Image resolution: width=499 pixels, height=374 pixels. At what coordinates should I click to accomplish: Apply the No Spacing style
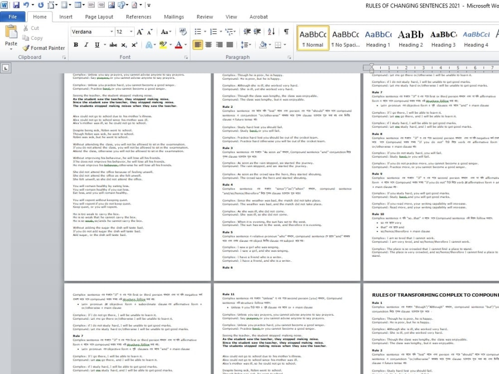[346, 38]
